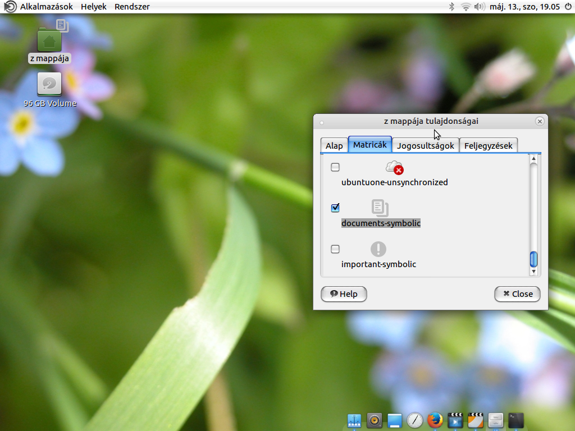575x431 pixels.
Task: Click the scrollbar down arrow in emblem list
Action: coord(533,272)
